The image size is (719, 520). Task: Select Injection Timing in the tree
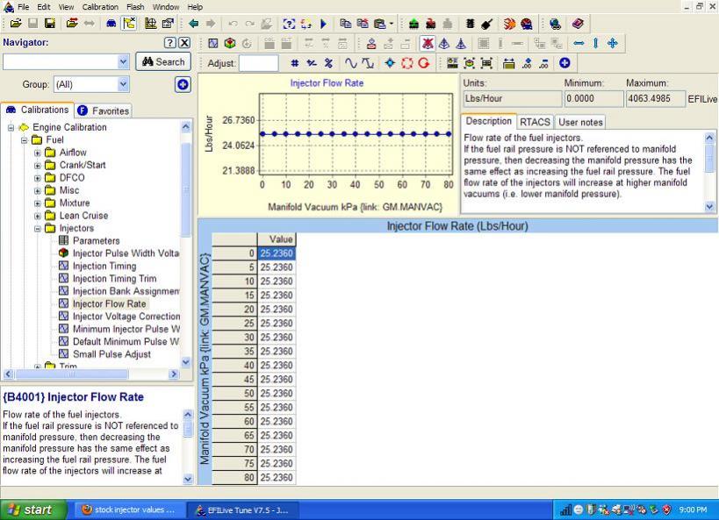(x=104, y=266)
